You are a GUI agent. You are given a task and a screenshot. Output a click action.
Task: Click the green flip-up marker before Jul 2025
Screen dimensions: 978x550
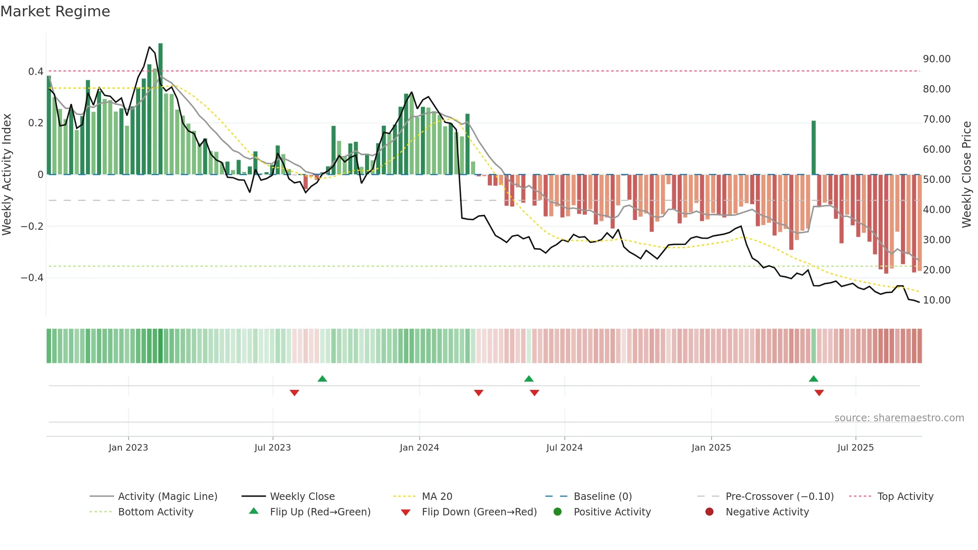[814, 378]
